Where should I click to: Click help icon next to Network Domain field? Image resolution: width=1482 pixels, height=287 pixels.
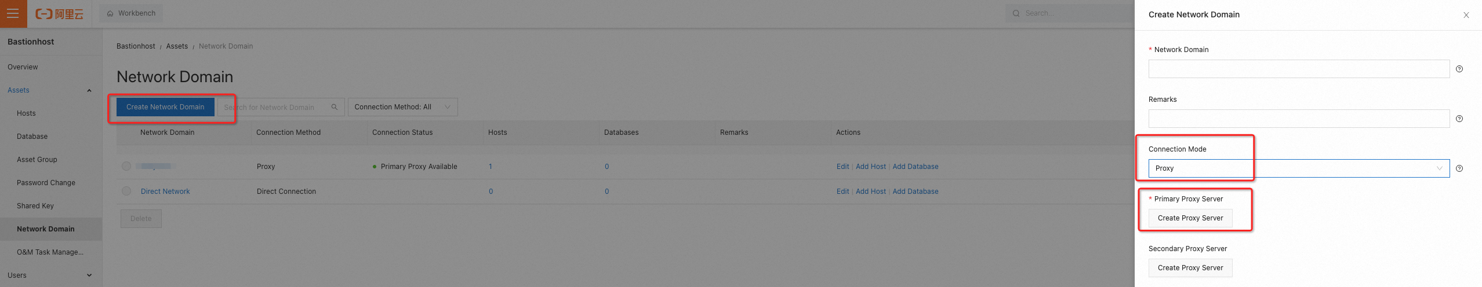[1459, 69]
